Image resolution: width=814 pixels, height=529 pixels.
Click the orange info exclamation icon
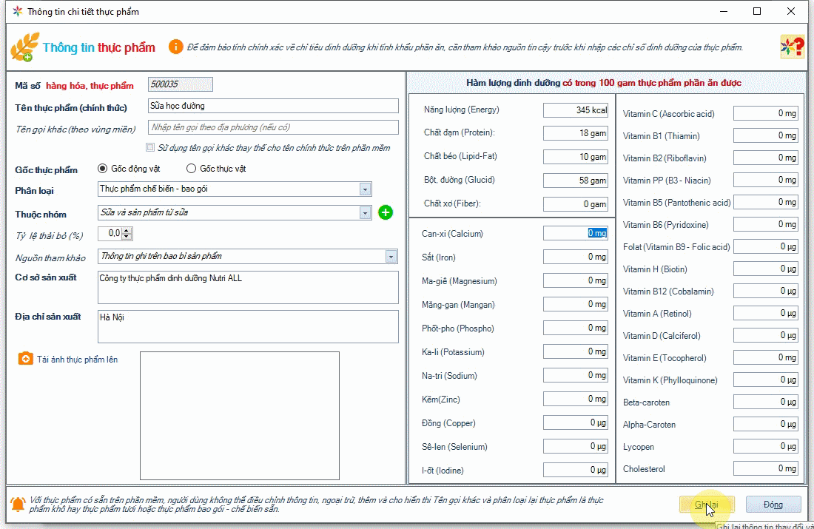pyautogui.click(x=175, y=47)
